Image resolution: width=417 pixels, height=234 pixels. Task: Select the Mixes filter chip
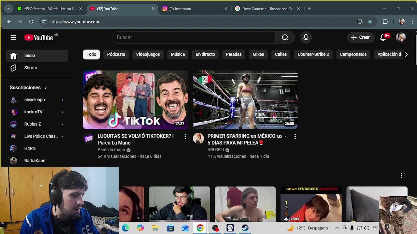[x=258, y=55]
